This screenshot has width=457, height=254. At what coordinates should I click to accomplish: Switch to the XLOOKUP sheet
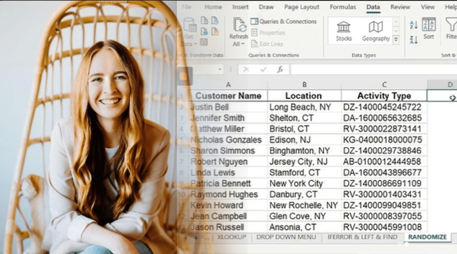point(231,237)
